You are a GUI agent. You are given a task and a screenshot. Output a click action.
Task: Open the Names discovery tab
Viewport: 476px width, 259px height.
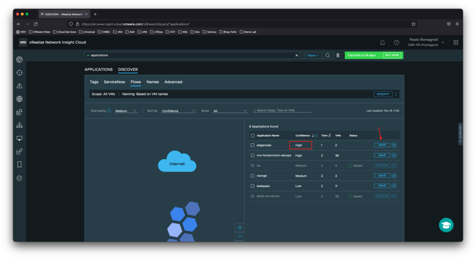pyautogui.click(x=152, y=82)
